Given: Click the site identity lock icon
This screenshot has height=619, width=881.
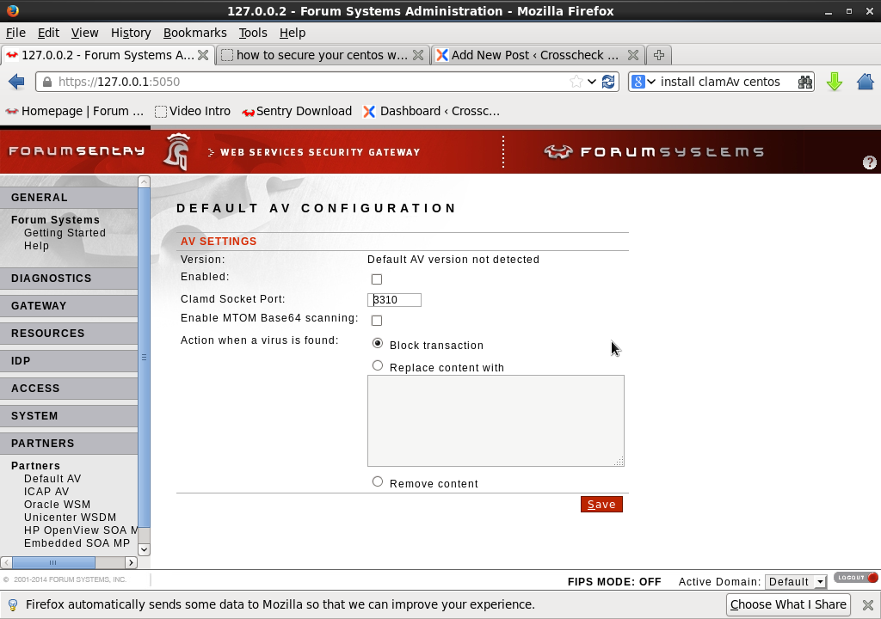Looking at the screenshot, I should coord(48,82).
